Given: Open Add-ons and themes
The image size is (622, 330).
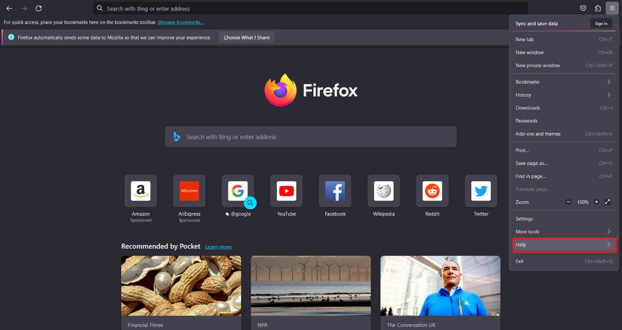Looking at the screenshot, I should [x=564, y=134].
